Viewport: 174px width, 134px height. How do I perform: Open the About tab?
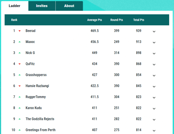tap(69, 6)
